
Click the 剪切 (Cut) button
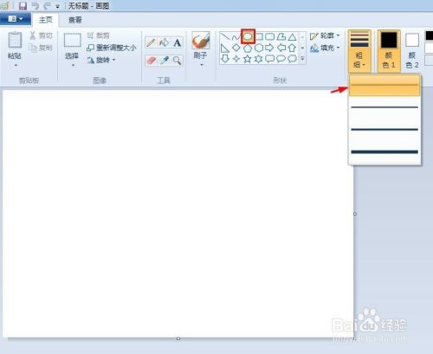click(42, 35)
